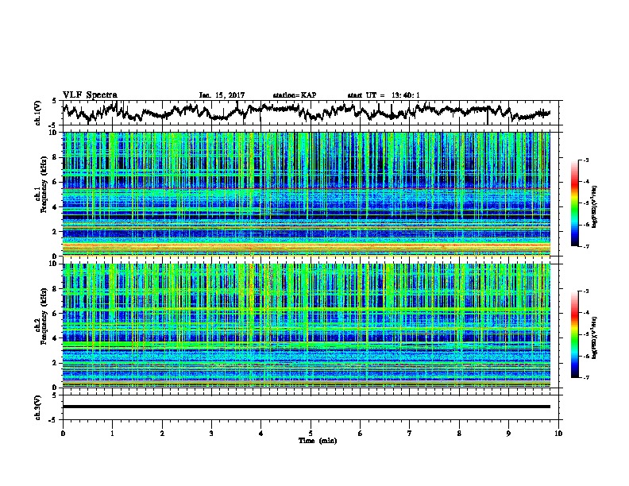Click the "station=KAP" header label
Image resolution: width=629 pixels, height=486 pixels.
295,95
